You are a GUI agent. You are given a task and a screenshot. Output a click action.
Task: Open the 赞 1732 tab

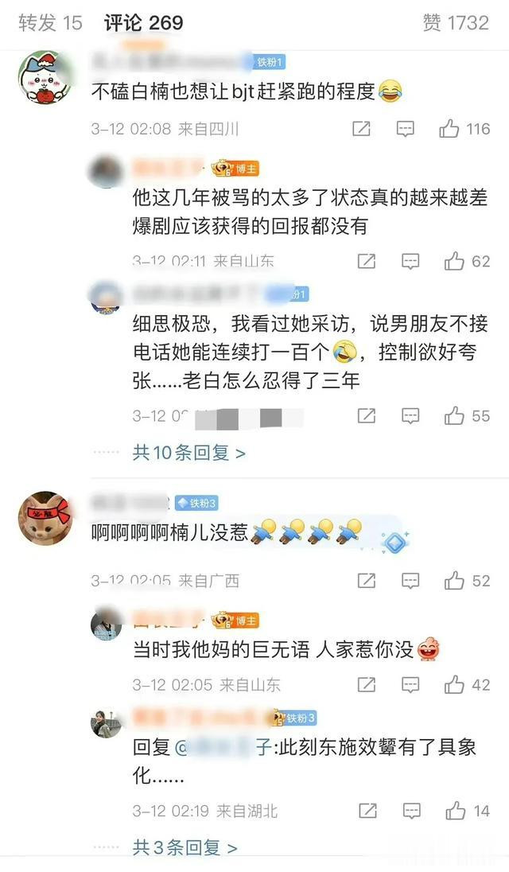pos(456,23)
